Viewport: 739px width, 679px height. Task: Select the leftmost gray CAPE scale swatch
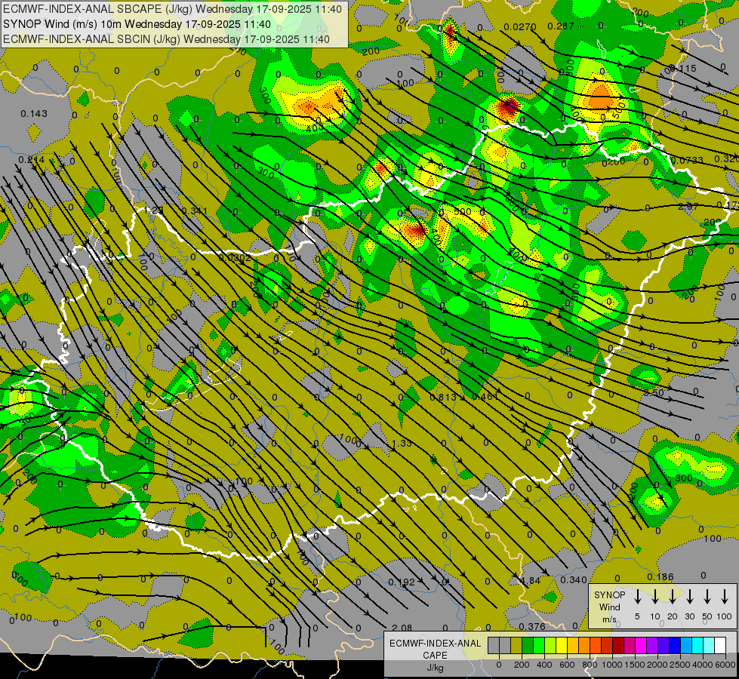click(493, 646)
